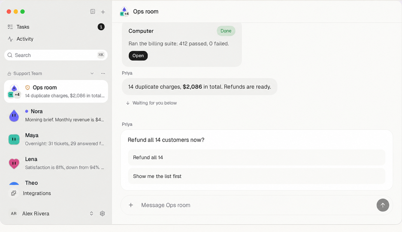402x232 pixels.
Task: Collapse the sidebar panel icon
Action: [93, 11]
